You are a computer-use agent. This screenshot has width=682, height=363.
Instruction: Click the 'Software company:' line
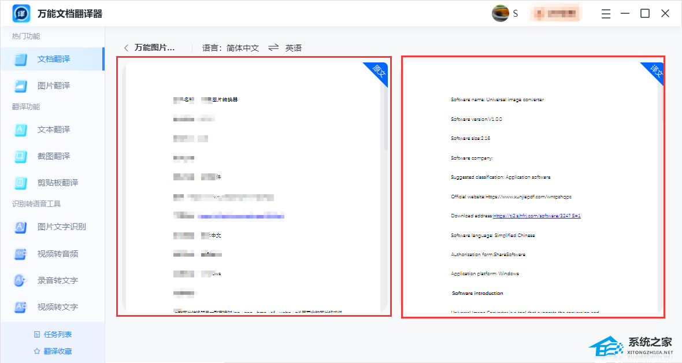point(472,158)
